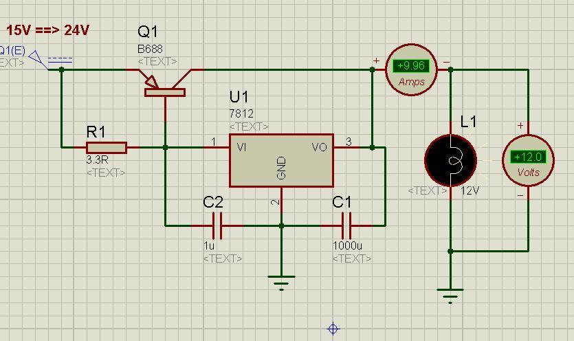Select the Amps ammeter instrument

click(x=412, y=69)
